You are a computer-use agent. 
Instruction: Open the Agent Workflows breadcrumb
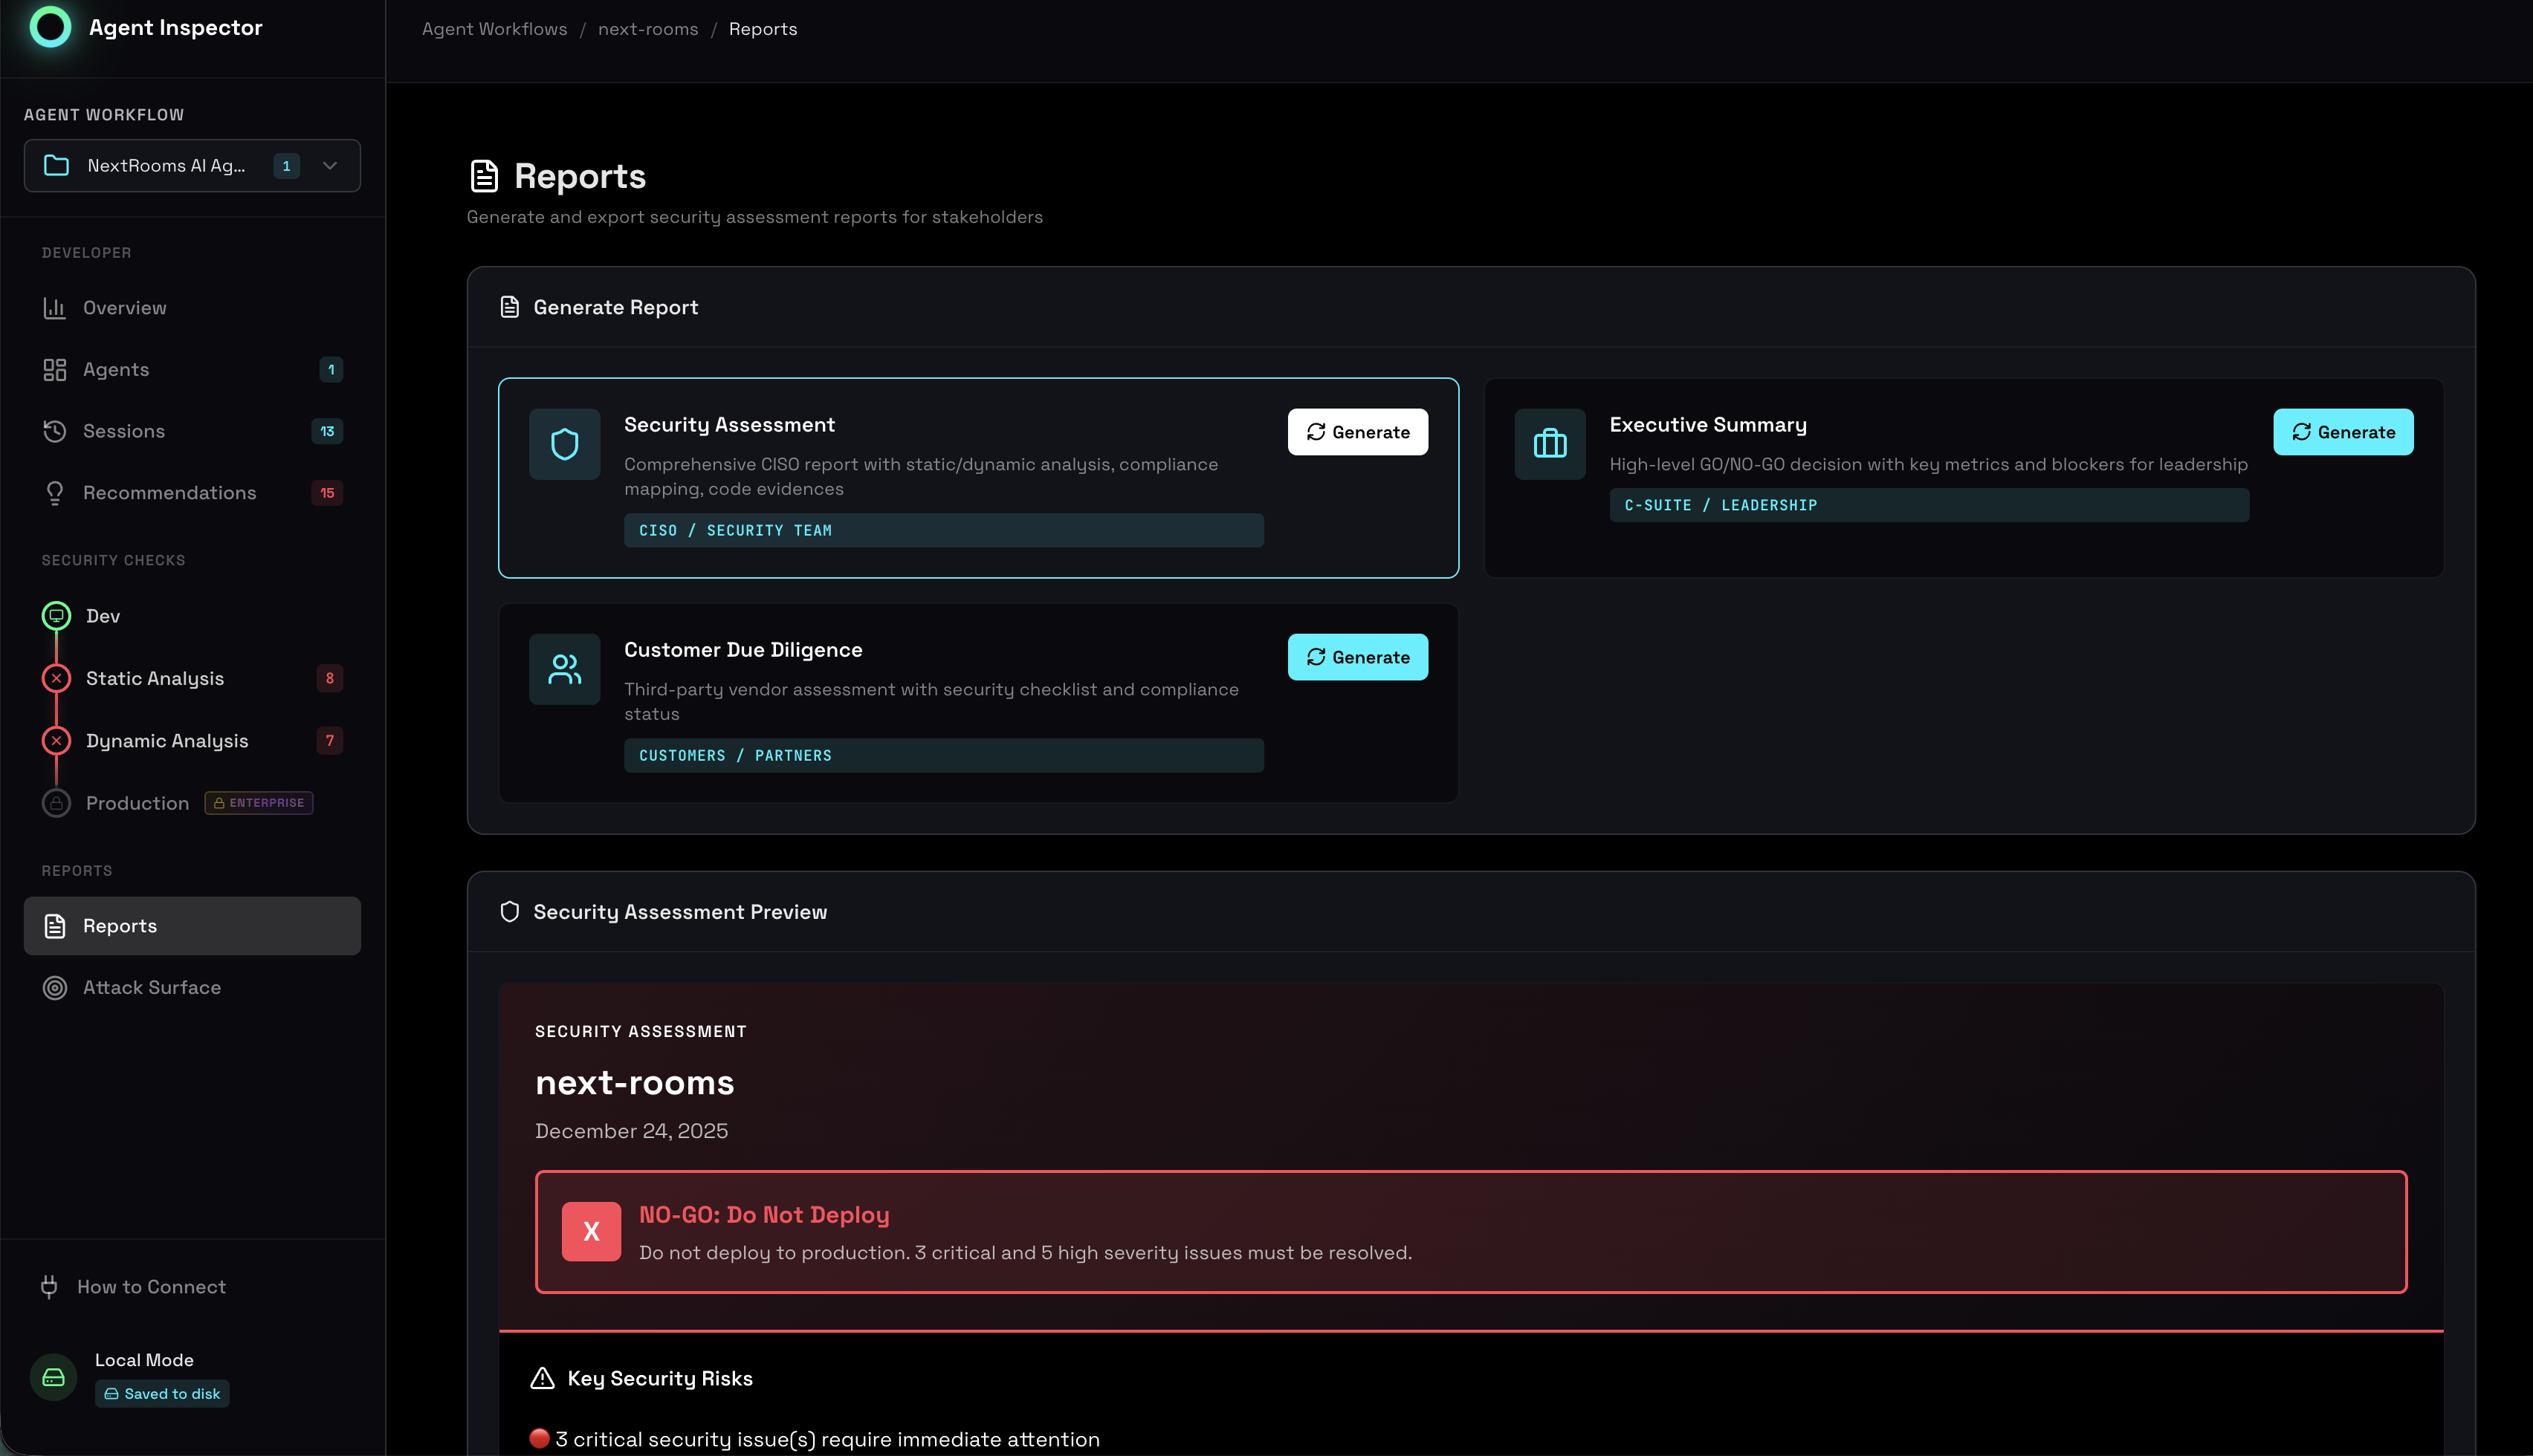(494, 29)
